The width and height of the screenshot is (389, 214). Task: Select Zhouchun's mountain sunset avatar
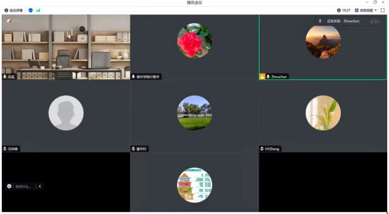click(323, 41)
